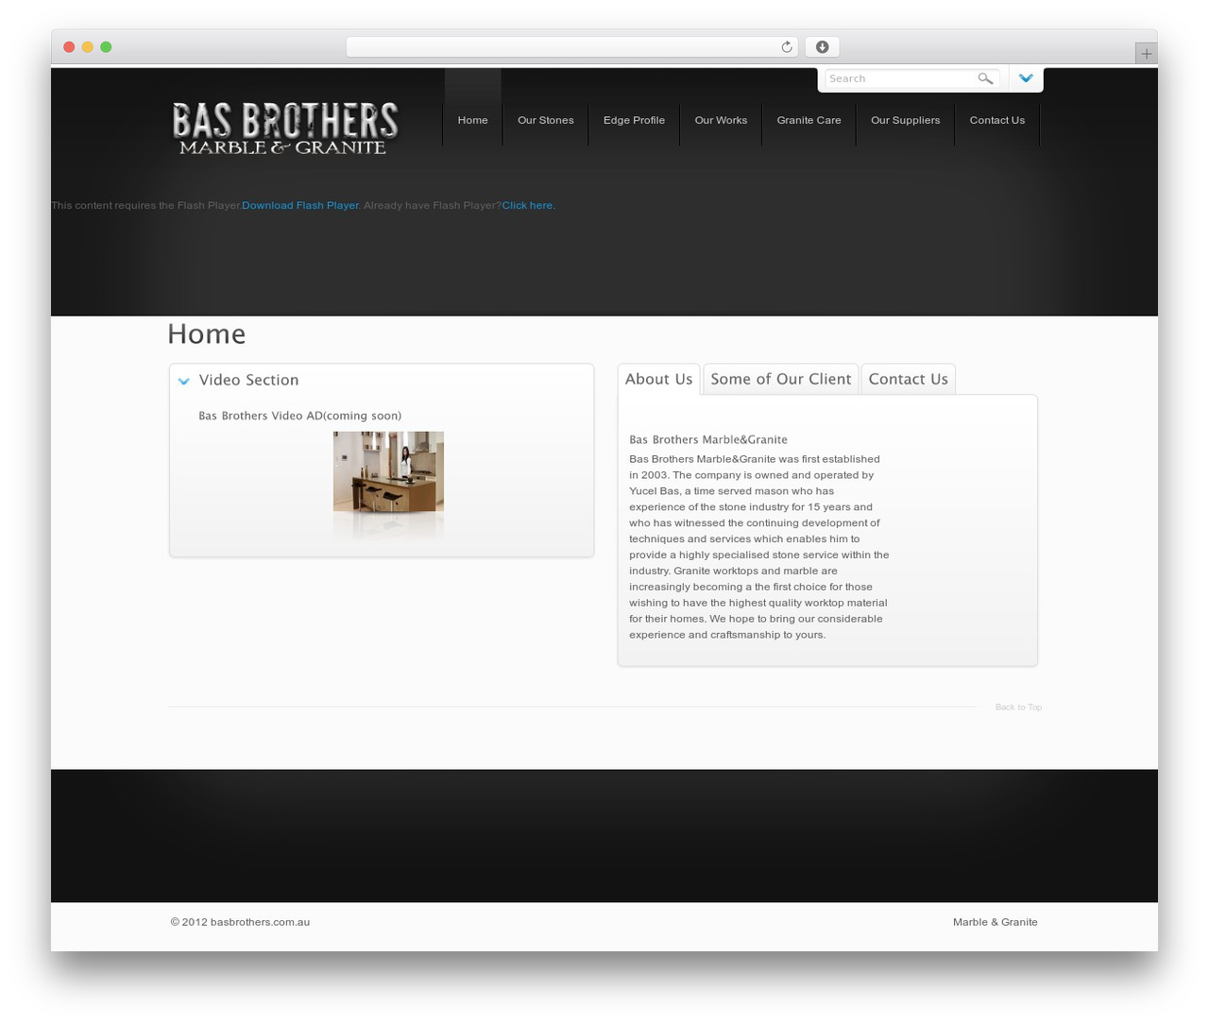Click the 'Bas Brothers Marble&Granite' article heading

tap(708, 439)
